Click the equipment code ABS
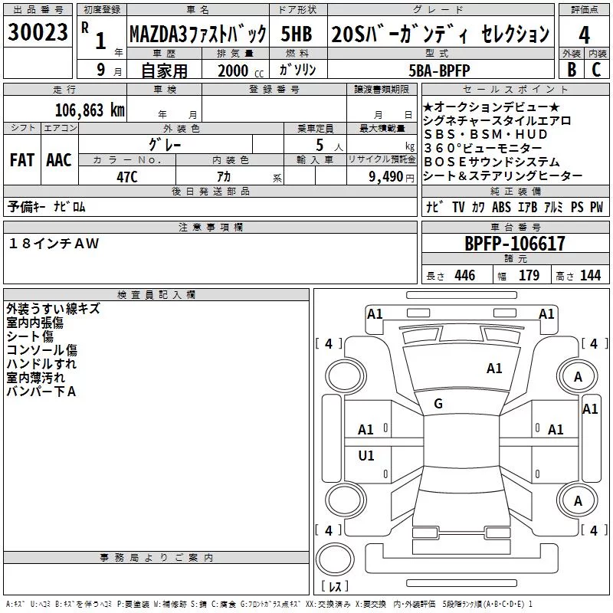613x613 pixels. coord(502,207)
